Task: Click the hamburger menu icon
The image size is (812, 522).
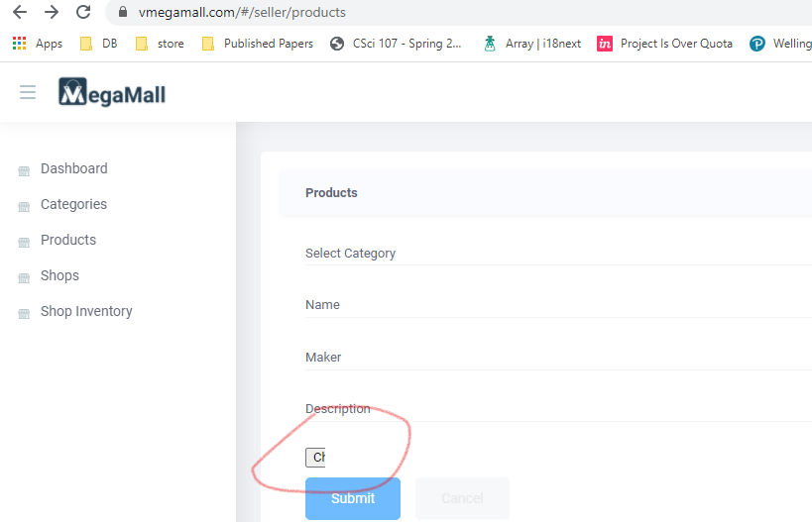Action: click(x=28, y=92)
